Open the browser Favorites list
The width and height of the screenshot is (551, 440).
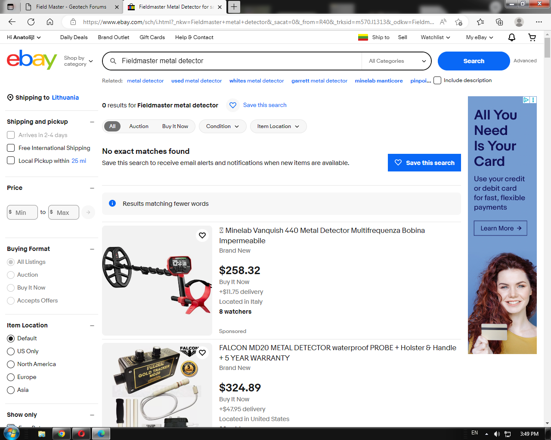[x=480, y=22]
